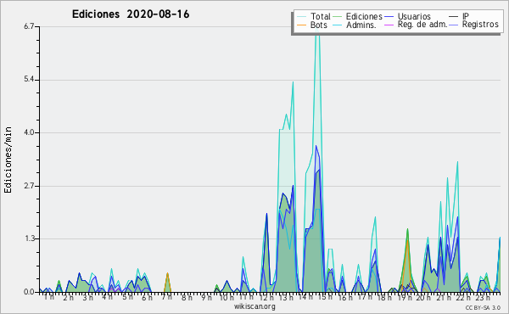Screen dimensions: 509x314
Task: Click the '3 h' x-axis label
Action: coord(87,297)
